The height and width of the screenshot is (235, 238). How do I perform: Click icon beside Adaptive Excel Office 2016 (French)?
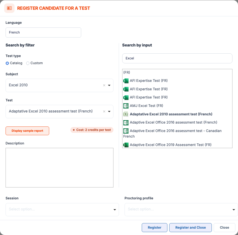126,123
